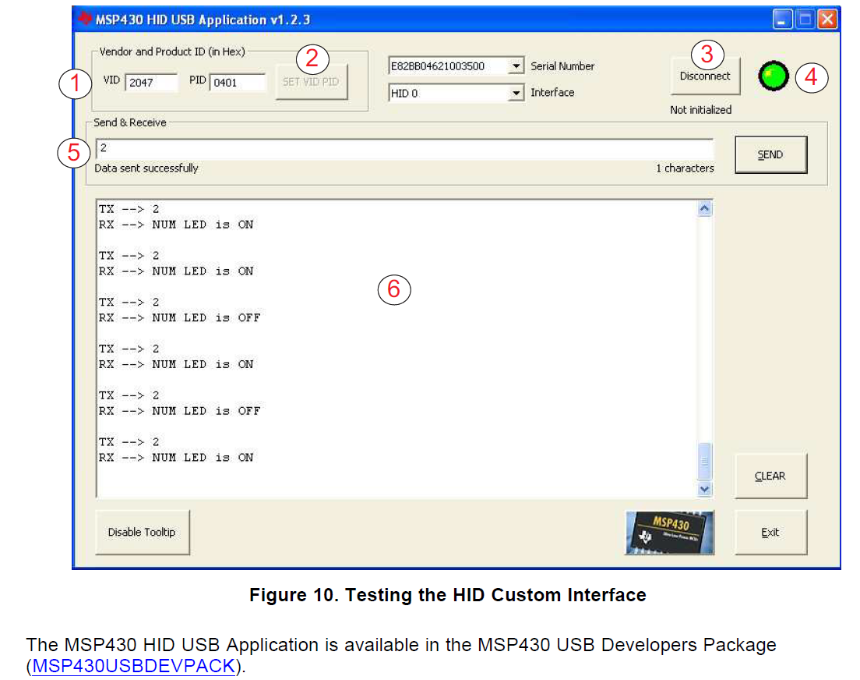
Task: Click the last 'NUM LED is ON' log line
Action: [x=175, y=458]
